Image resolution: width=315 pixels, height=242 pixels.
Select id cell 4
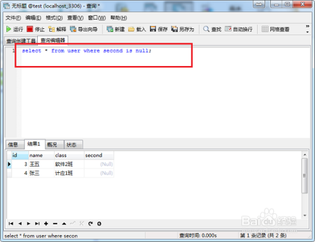pyautogui.click(x=20, y=173)
